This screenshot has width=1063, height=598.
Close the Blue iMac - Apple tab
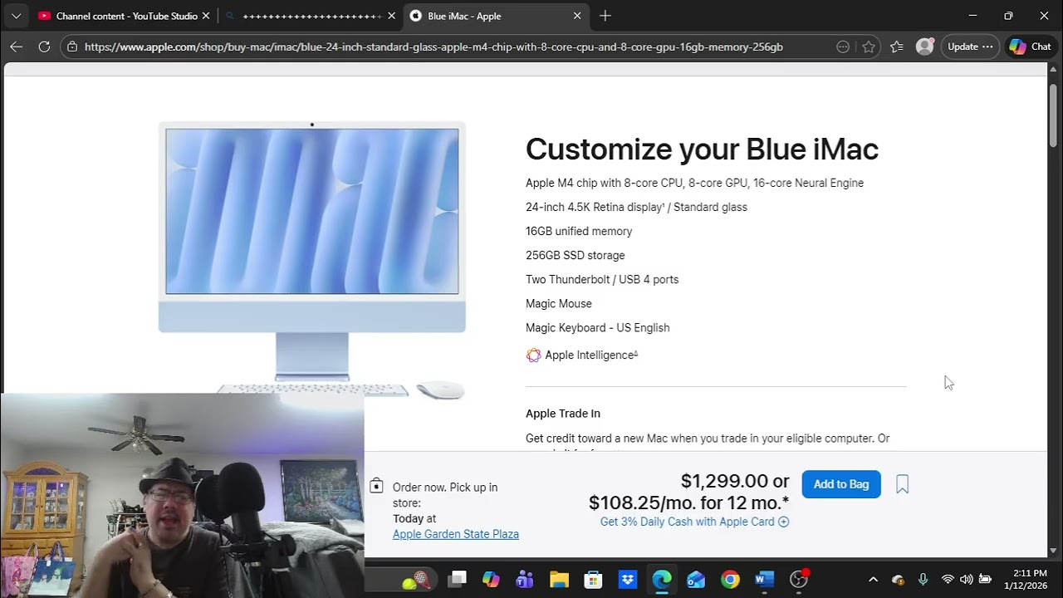(x=577, y=16)
